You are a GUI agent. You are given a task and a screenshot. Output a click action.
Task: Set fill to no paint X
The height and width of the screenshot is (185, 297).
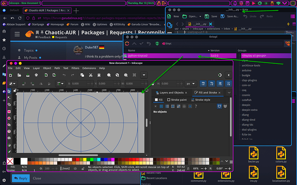click(x=155, y=106)
